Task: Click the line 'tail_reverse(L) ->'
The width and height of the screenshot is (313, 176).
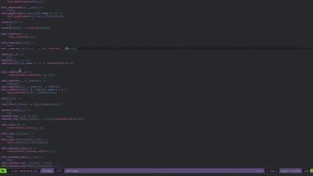Action: click(15, 34)
